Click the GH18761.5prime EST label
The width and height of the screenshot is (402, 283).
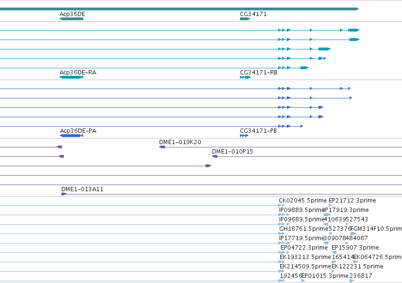pyautogui.click(x=304, y=228)
